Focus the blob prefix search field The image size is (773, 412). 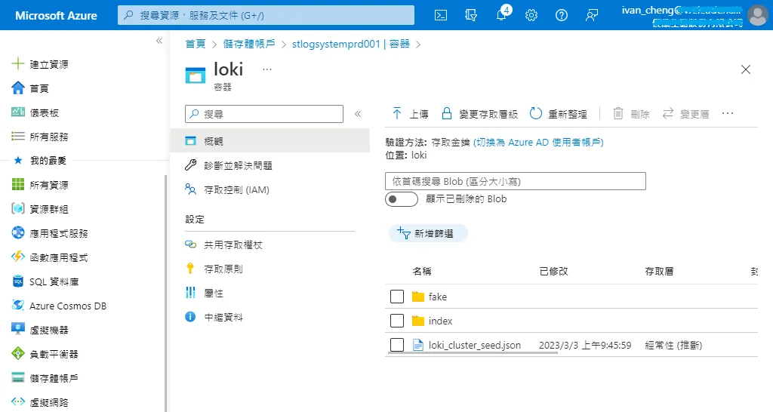click(x=515, y=181)
